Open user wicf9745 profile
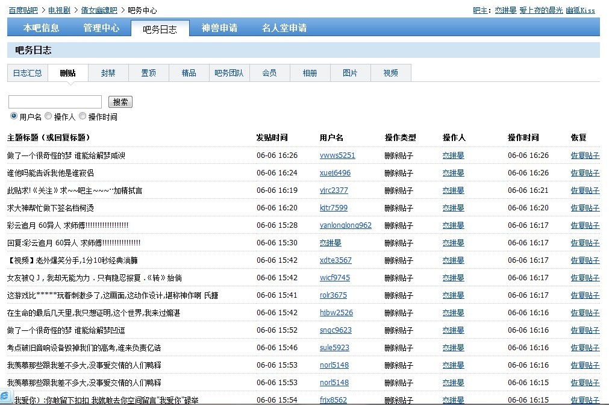 click(335, 278)
